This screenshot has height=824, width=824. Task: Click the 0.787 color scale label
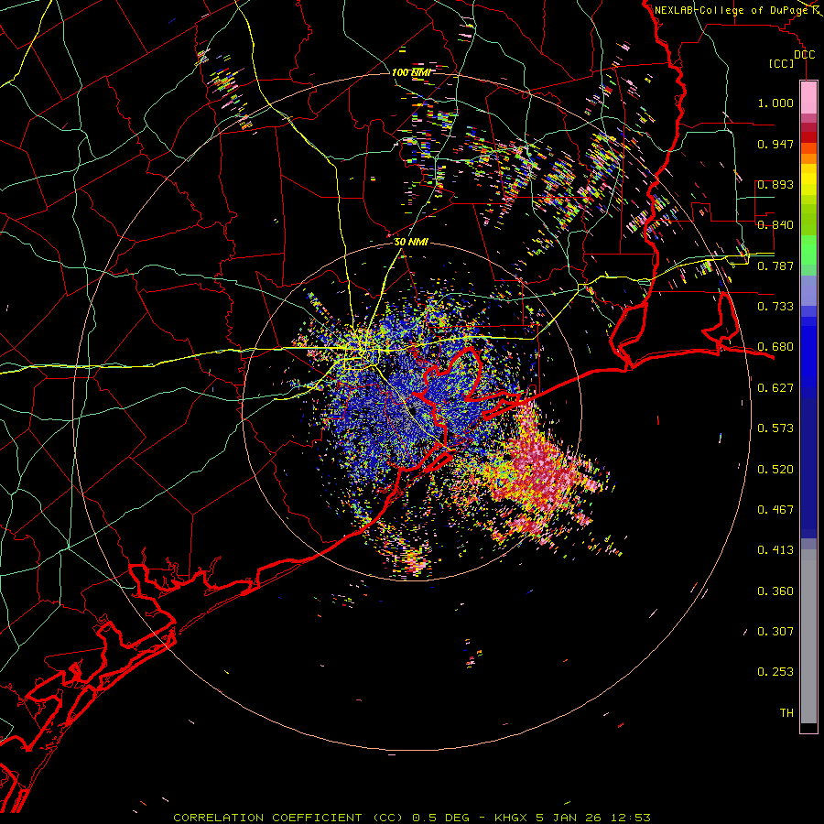pos(775,266)
